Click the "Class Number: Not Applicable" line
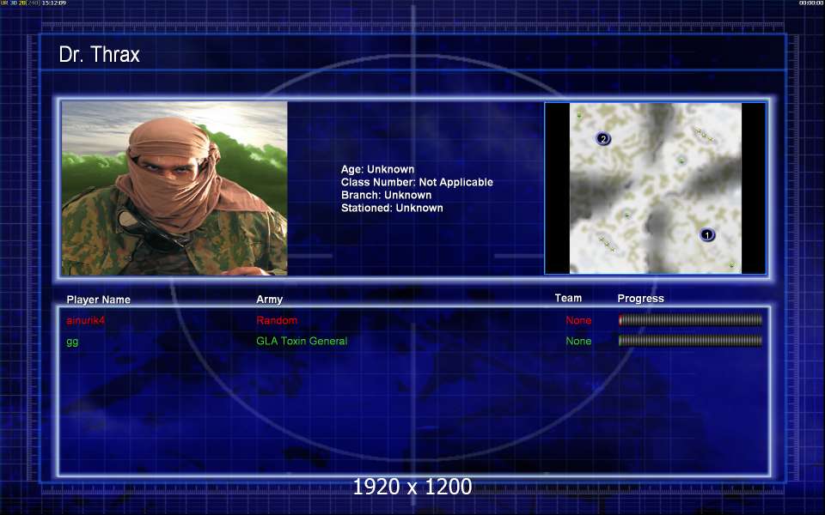This screenshot has width=825, height=515. pyautogui.click(x=417, y=182)
